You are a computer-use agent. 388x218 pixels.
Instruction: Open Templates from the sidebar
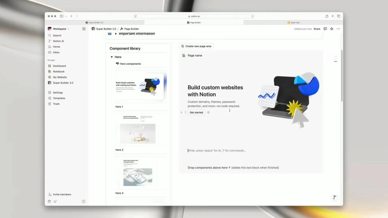coord(59,98)
